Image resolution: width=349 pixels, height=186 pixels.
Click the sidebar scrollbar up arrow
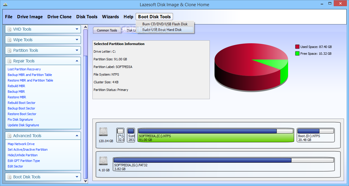tap(85, 27)
